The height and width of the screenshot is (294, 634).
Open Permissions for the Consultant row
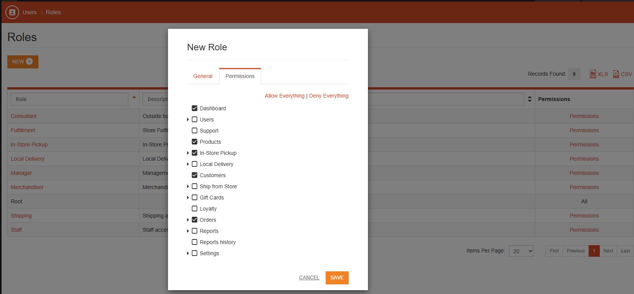[x=584, y=116]
